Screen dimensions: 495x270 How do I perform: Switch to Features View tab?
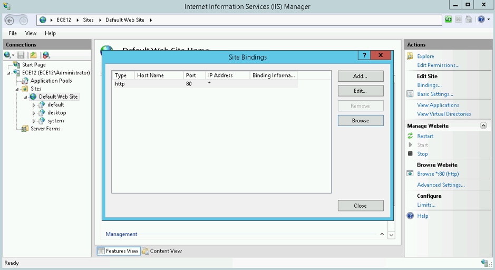pos(119,250)
